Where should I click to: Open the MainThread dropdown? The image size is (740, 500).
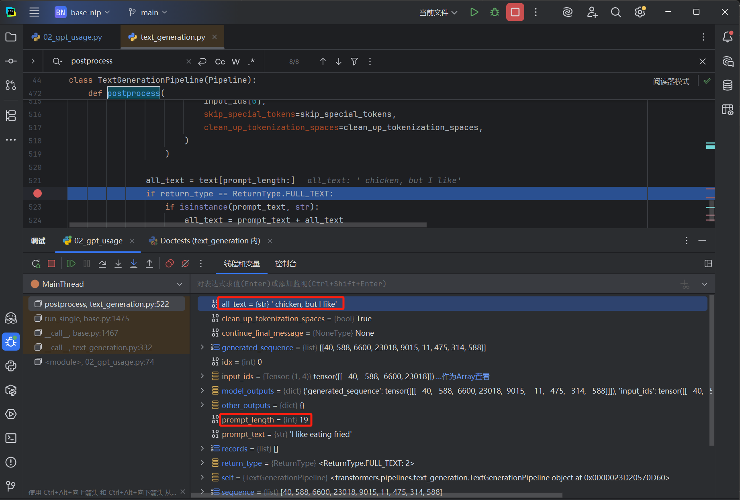[x=179, y=284]
